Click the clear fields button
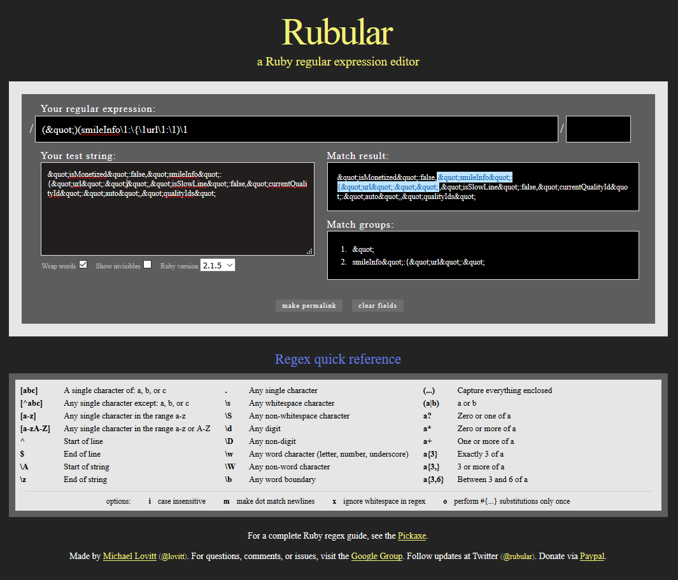This screenshot has height=580, width=678. (x=378, y=305)
